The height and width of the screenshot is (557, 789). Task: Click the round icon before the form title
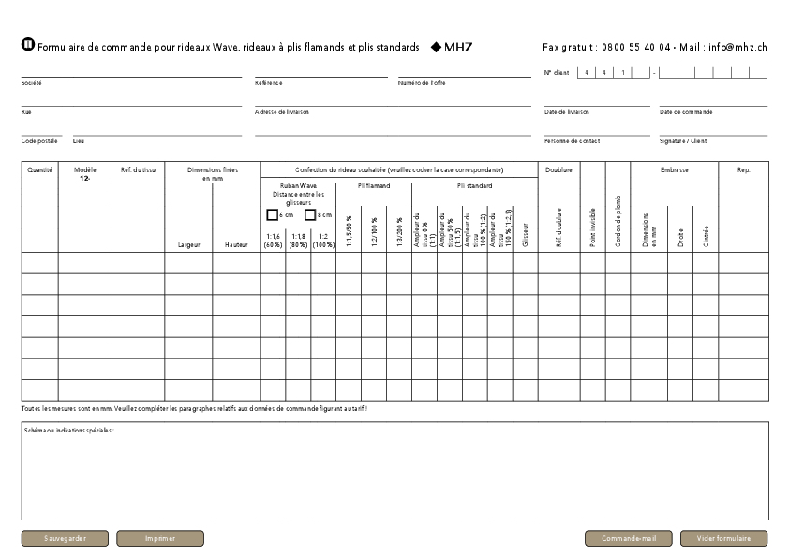click(28, 46)
